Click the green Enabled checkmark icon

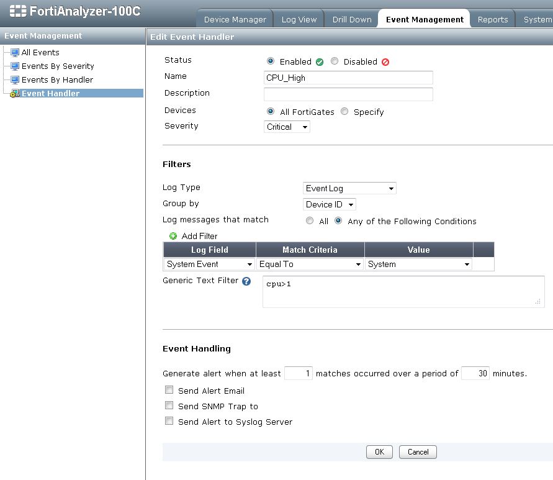[320, 62]
